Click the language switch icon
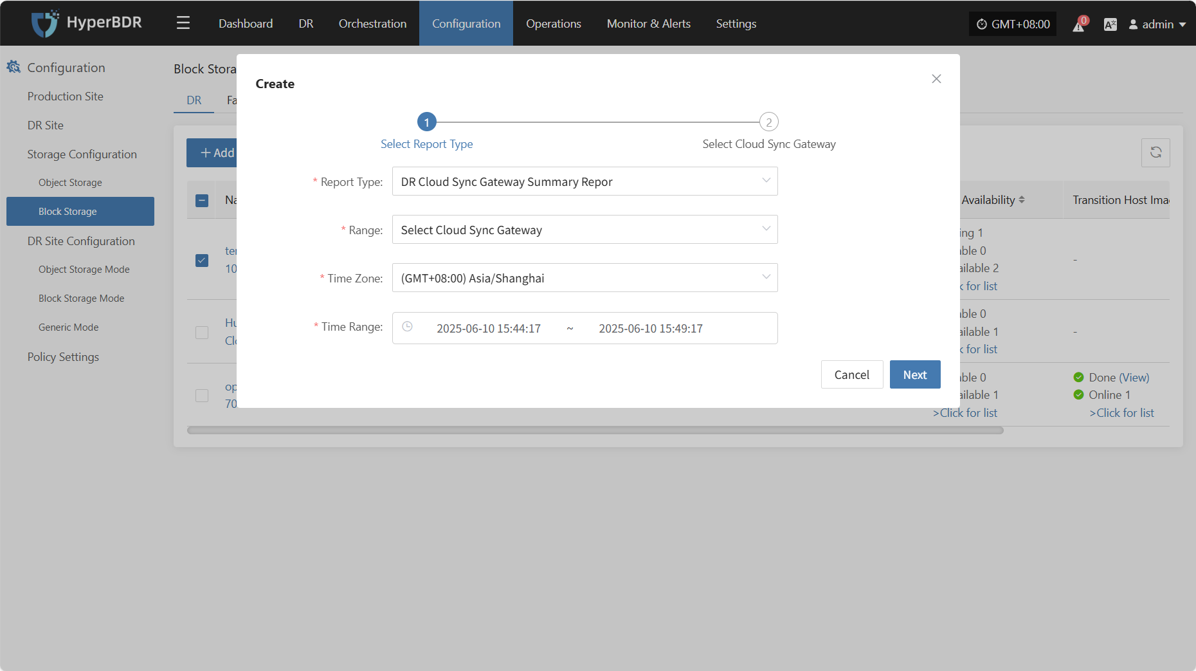Screen dimensions: 1196x671 pyautogui.click(x=1110, y=24)
